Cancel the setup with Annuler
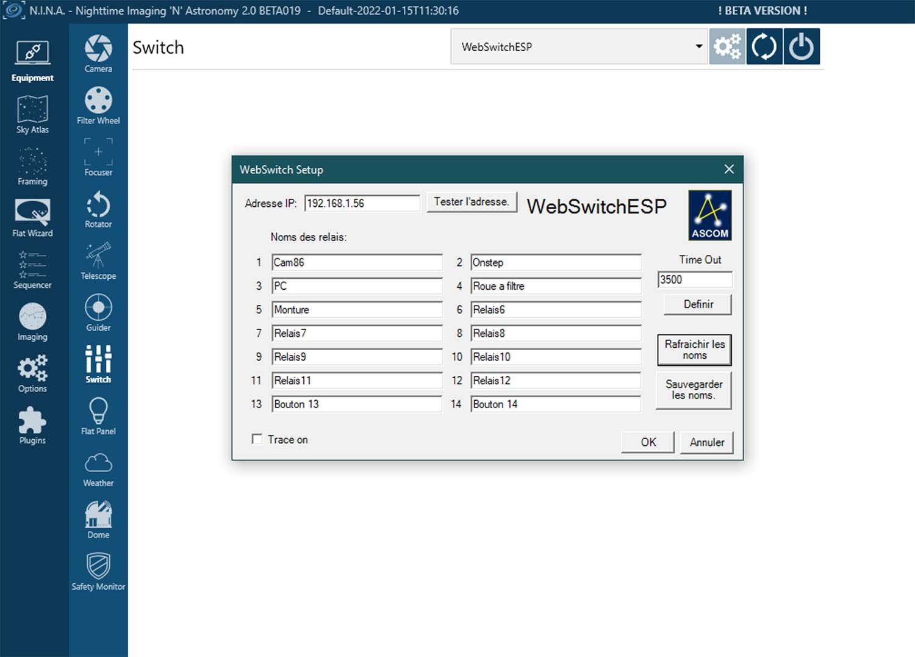Viewport: 915px width, 657px height. pyautogui.click(x=707, y=442)
